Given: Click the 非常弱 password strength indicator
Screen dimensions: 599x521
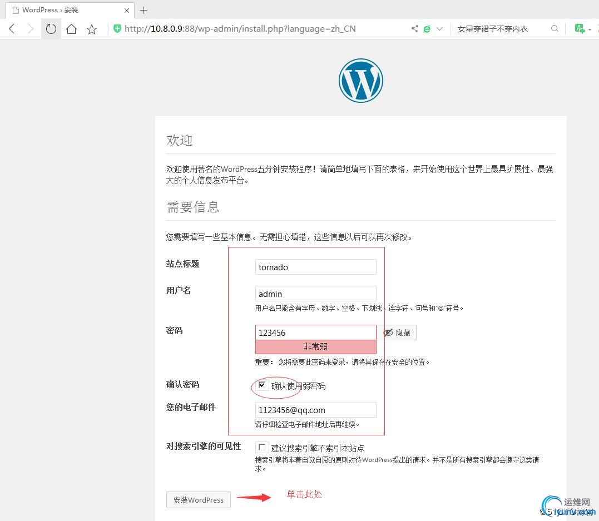Looking at the screenshot, I should click(315, 347).
